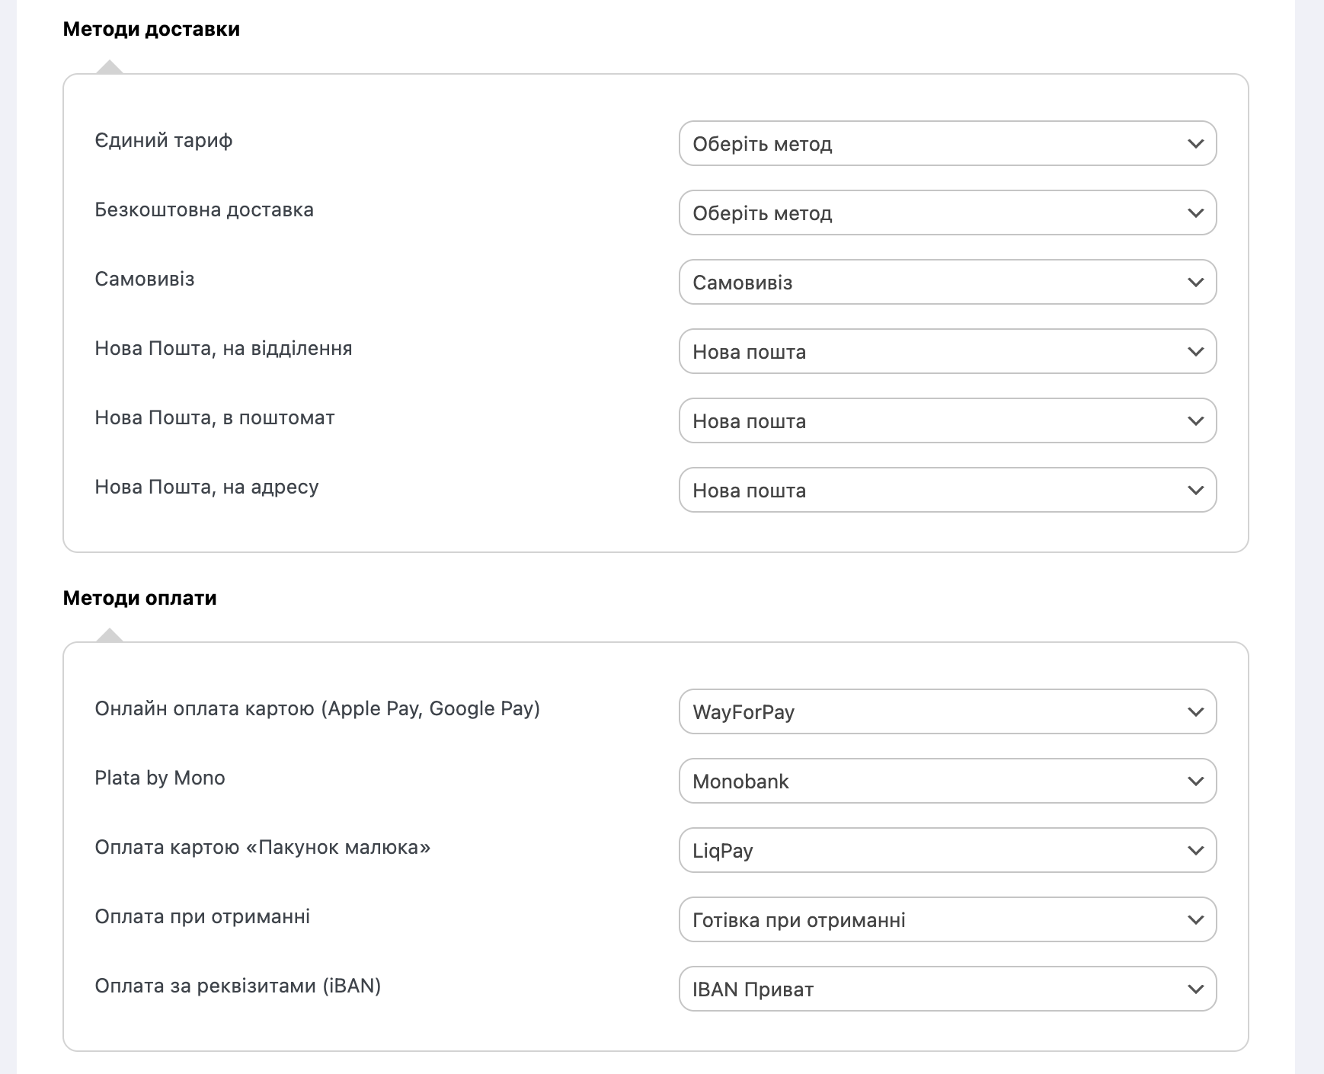Open the Готівка при отриманні dropdown
The width and height of the screenshot is (1324, 1074).
(947, 919)
